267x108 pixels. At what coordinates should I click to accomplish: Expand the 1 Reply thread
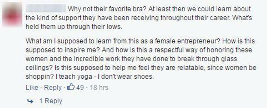coord(51,101)
